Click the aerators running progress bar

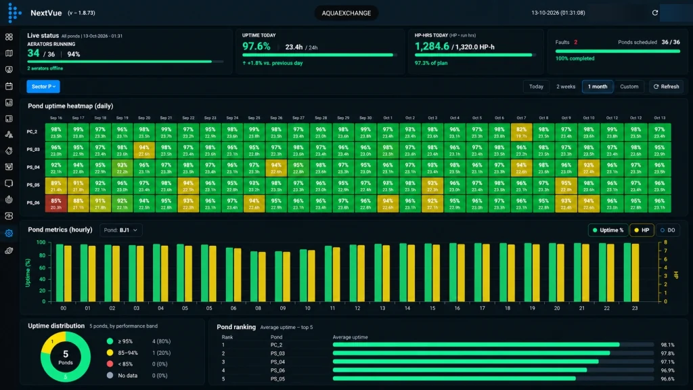tap(125, 62)
